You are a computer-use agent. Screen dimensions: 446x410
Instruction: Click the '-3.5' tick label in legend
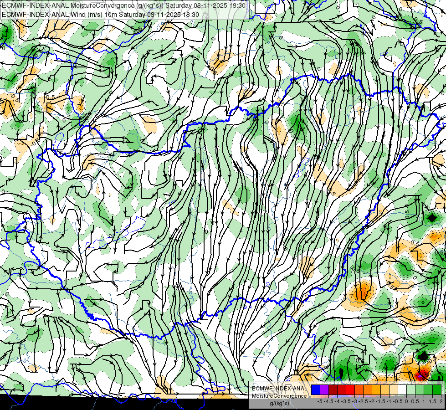tap(346, 401)
